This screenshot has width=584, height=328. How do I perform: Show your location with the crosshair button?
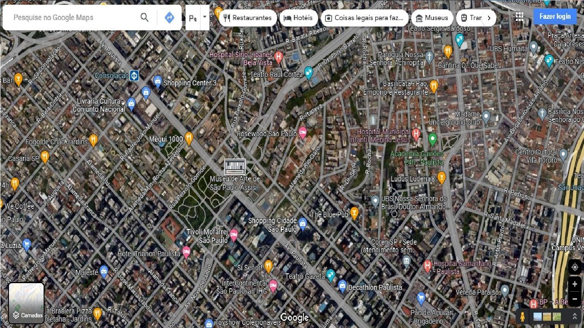575,267
